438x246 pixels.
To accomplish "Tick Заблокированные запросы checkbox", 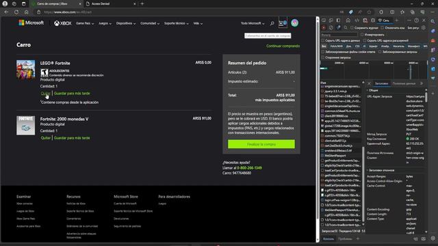I will pyautogui.click(x=380, y=52).
